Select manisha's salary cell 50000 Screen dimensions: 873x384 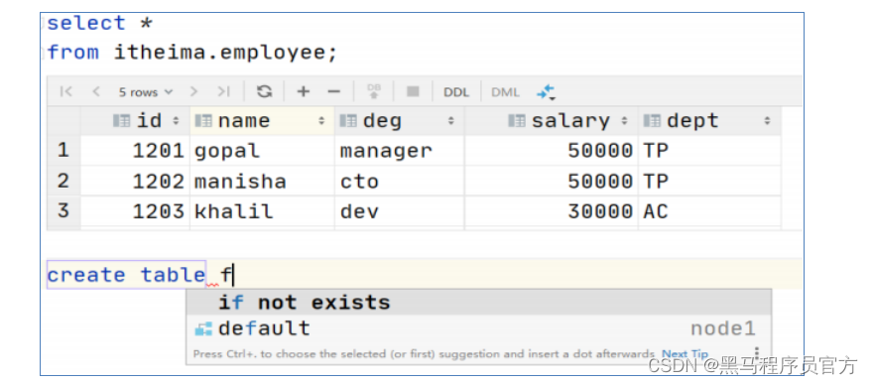pyautogui.click(x=552, y=181)
